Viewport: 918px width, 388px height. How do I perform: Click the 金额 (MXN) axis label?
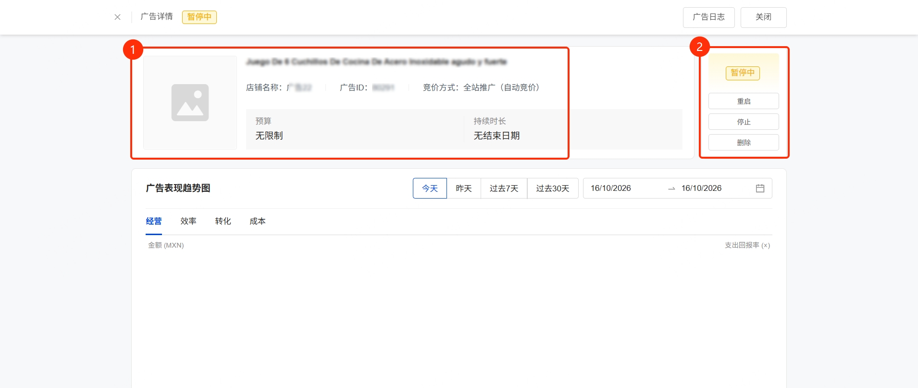[166, 245]
